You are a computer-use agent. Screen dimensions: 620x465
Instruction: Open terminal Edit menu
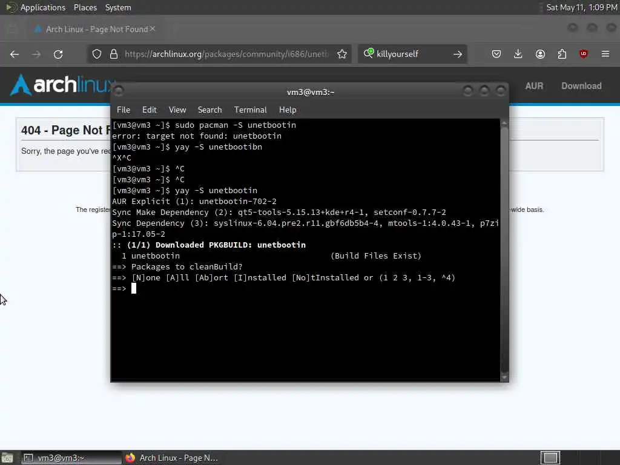[x=149, y=110]
